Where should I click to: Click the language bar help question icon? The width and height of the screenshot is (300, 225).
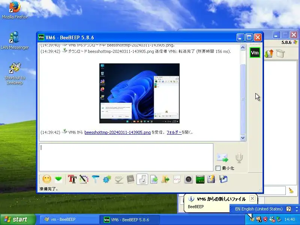[288, 209]
